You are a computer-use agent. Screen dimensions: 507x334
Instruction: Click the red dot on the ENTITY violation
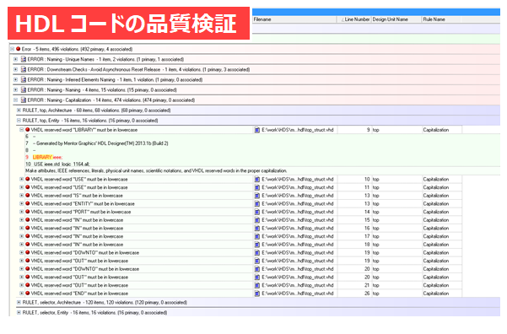tap(28, 204)
